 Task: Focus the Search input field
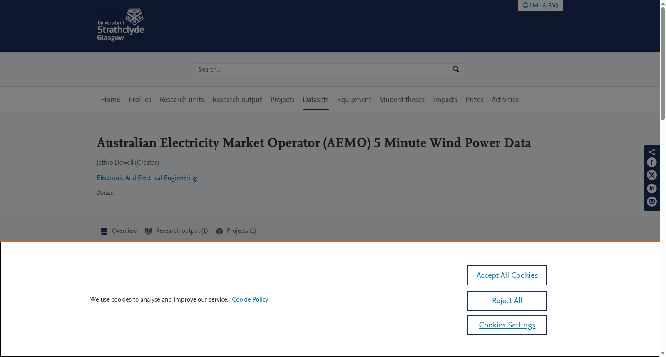323,70
